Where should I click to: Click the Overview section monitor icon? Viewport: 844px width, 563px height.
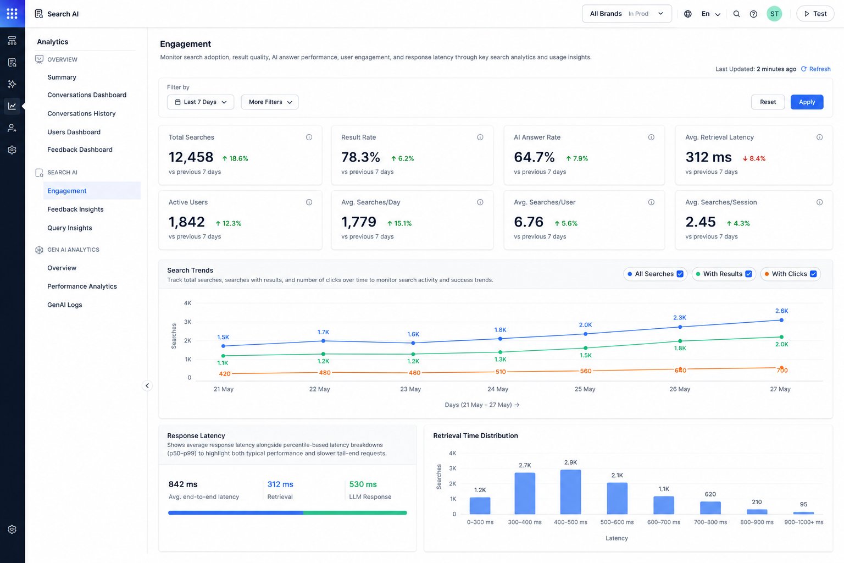pos(39,59)
